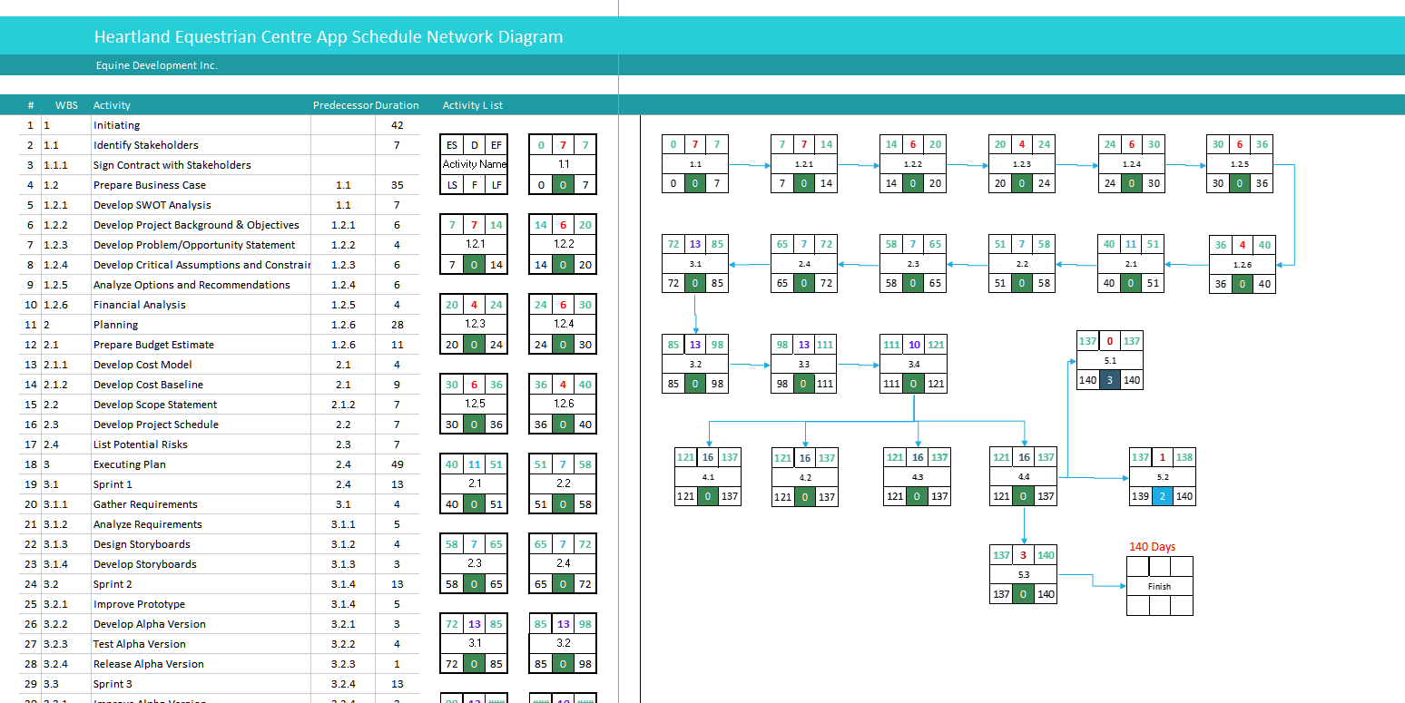Image resolution: width=1405 pixels, height=703 pixels.
Task: Select the "Executing Plan" activity cell
Action: click(129, 464)
